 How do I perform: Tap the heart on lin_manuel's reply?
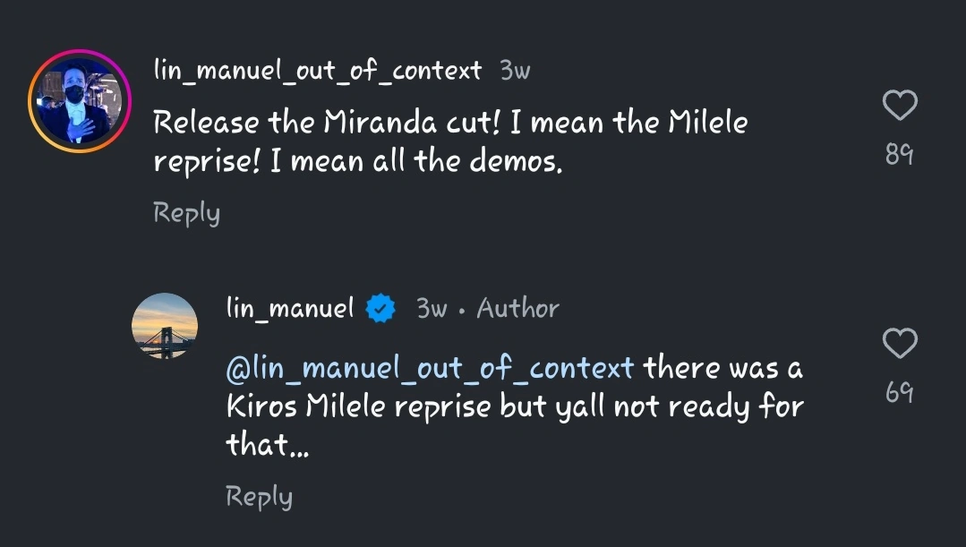pyautogui.click(x=899, y=344)
